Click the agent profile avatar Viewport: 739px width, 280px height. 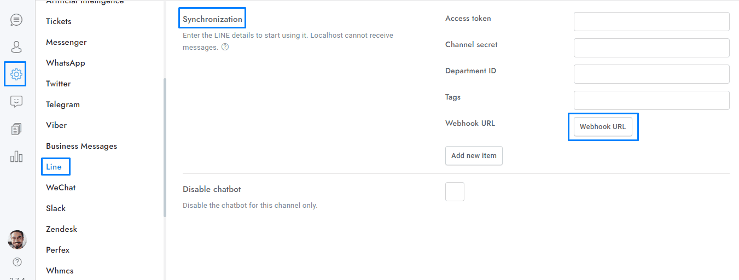point(17,240)
